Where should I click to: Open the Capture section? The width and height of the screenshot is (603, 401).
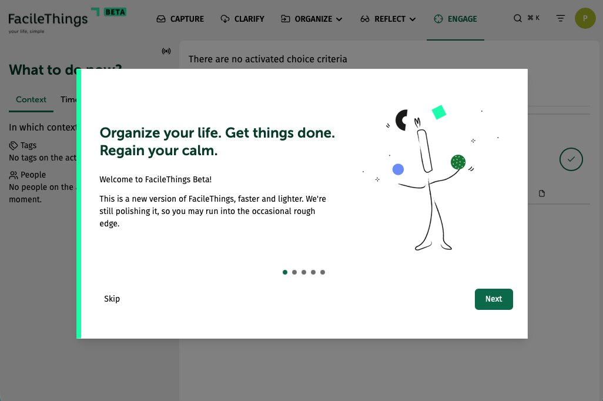pyautogui.click(x=180, y=19)
